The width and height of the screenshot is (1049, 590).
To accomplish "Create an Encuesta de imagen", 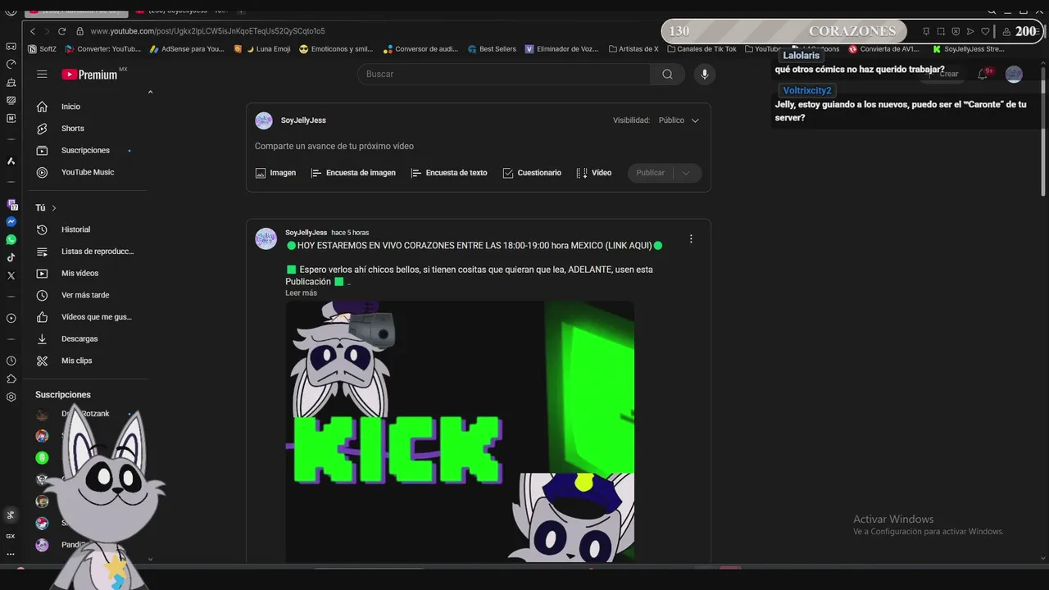I will click(353, 173).
